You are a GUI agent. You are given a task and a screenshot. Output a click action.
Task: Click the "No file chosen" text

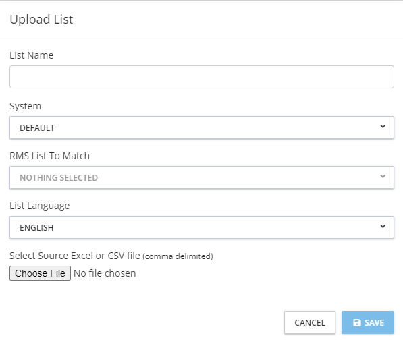pos(105,273)
